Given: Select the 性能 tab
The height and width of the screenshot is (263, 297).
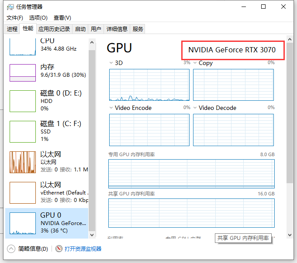Looking at the screenshot, I should click(28, 29).
